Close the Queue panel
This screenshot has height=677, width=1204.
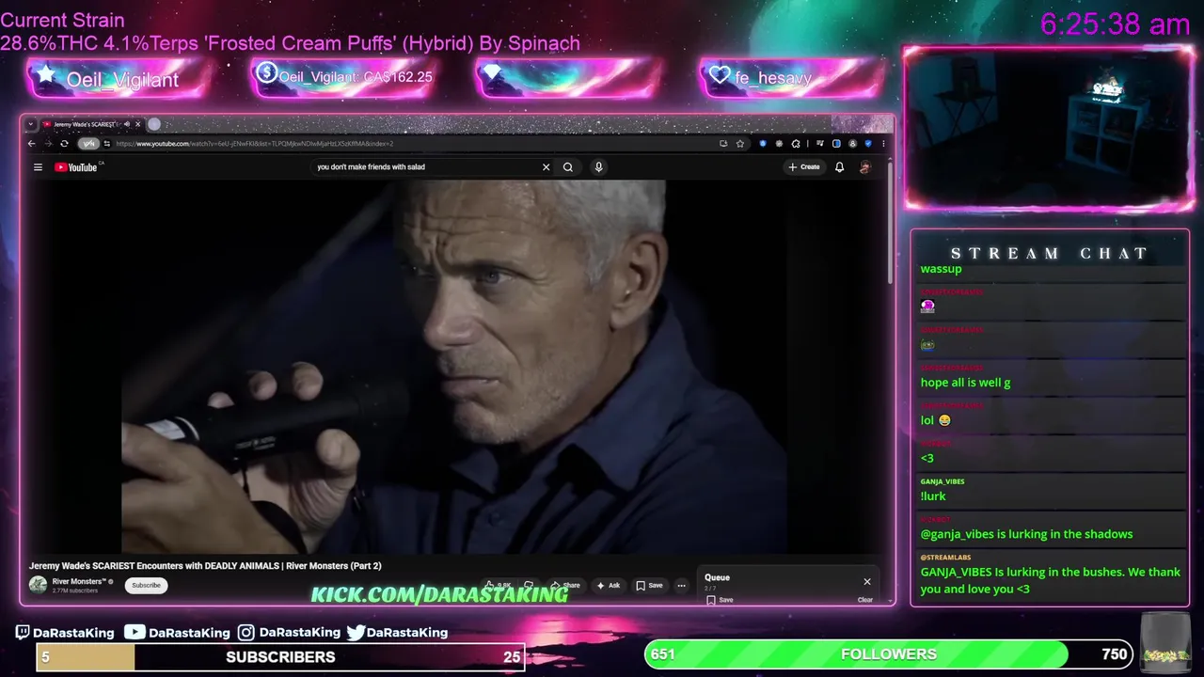click(x=867, y=581)
